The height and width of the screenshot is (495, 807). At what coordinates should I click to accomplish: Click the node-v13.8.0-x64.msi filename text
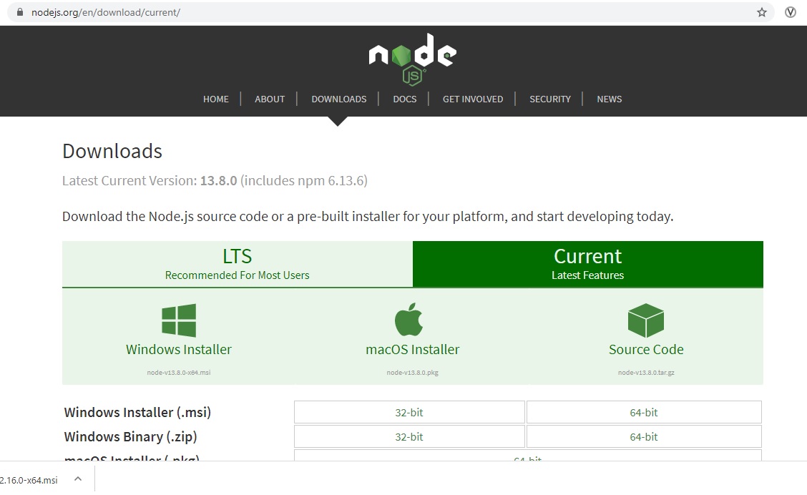179,373
